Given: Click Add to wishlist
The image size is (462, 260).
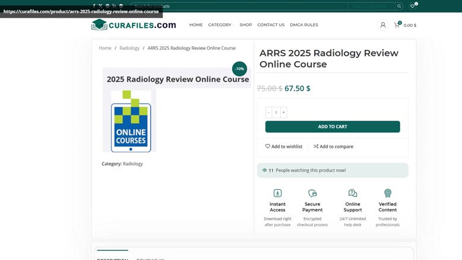Looking at the screenshot, I should pos(284,147).
